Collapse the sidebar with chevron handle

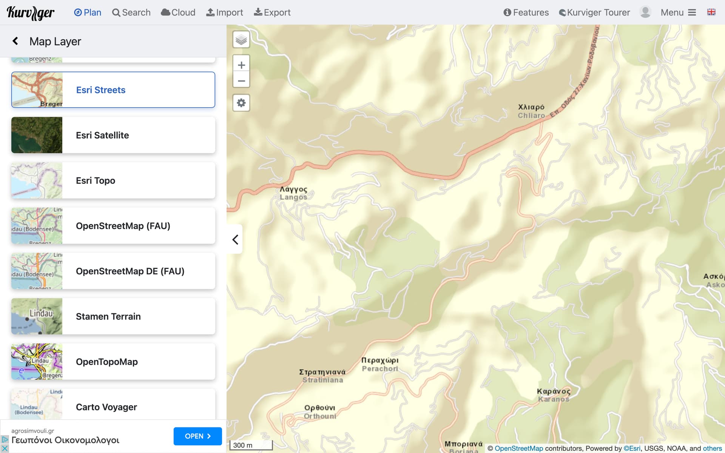pyautogui.click(x=235, y=239)
